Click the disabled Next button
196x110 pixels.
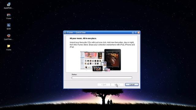tap(117, 85)
